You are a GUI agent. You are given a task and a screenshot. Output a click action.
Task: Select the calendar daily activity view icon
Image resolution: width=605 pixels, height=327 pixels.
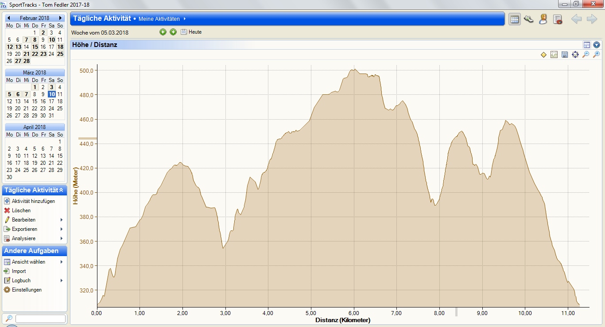(514, 19)
